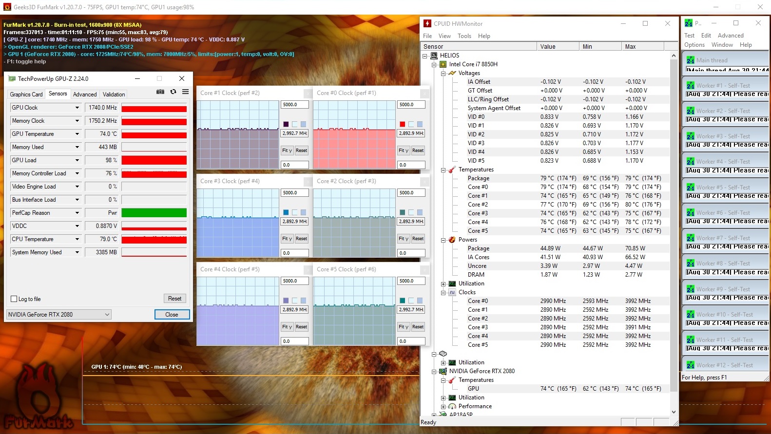Switch to GPU-Z Graphics Card tab

[26, 94]
